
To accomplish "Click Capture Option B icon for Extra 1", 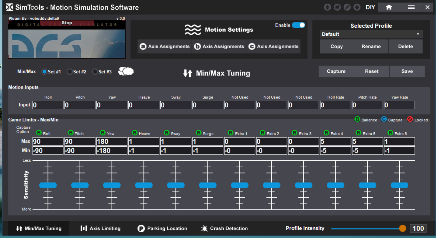I will tap(231, 133).
